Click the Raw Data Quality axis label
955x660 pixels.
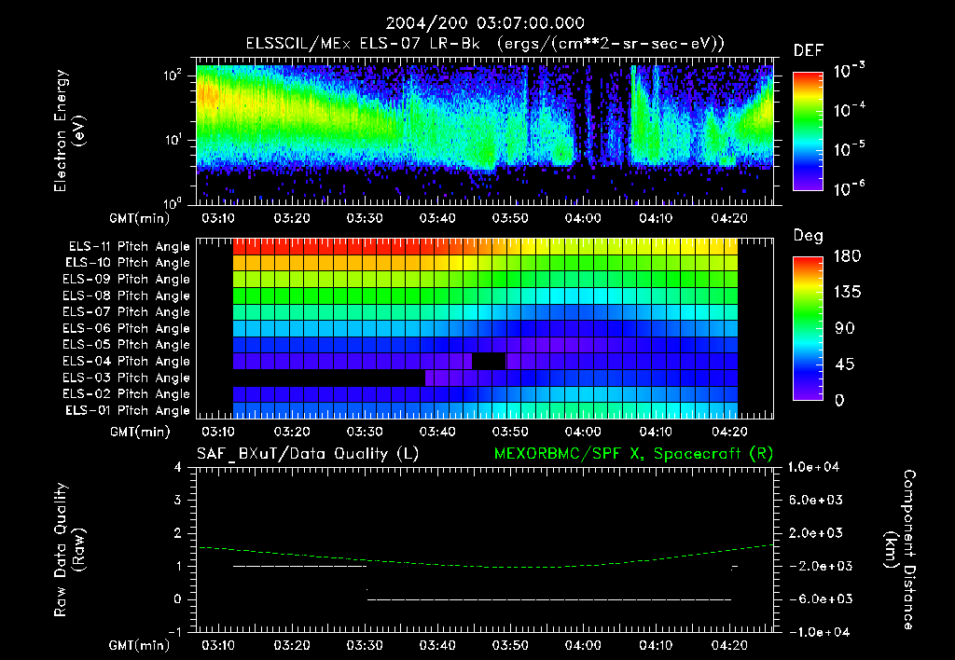[69, 550]
